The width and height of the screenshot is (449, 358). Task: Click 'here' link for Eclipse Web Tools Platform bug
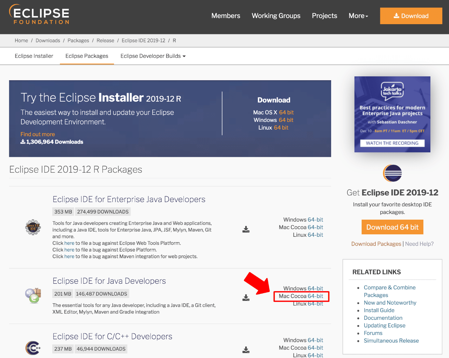[x=69, y=243]
